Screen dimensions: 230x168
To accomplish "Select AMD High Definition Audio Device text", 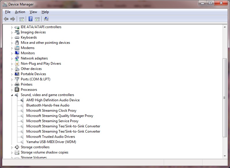I will 53,100.
